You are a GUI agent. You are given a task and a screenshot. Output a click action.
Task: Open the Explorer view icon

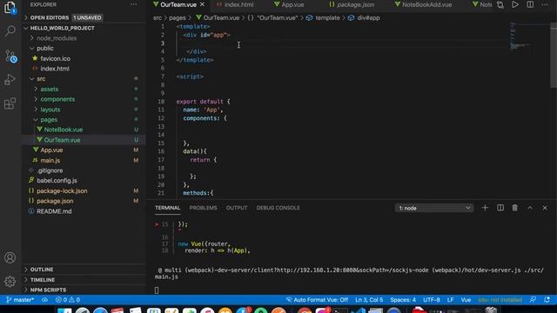point(10,7)
